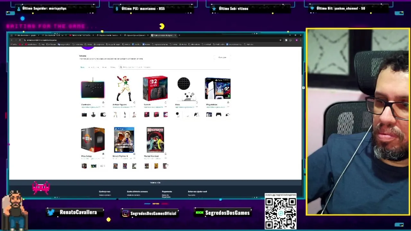
Task: Open Conheça-nos footer heading
Action: [x=105, y=192]
